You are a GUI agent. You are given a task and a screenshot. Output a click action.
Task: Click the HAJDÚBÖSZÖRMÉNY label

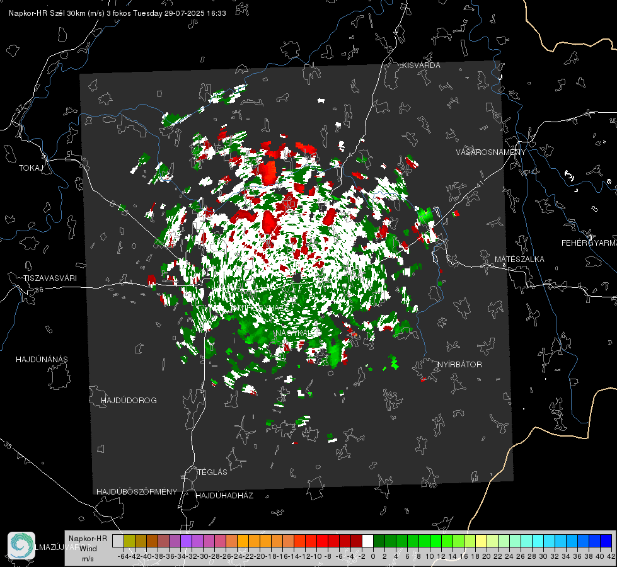point(137,492)
